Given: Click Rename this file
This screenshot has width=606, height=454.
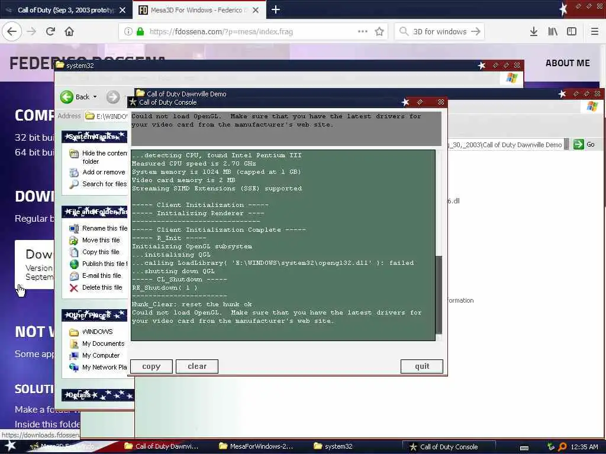Looking at the screenshot, I should 98,229.
